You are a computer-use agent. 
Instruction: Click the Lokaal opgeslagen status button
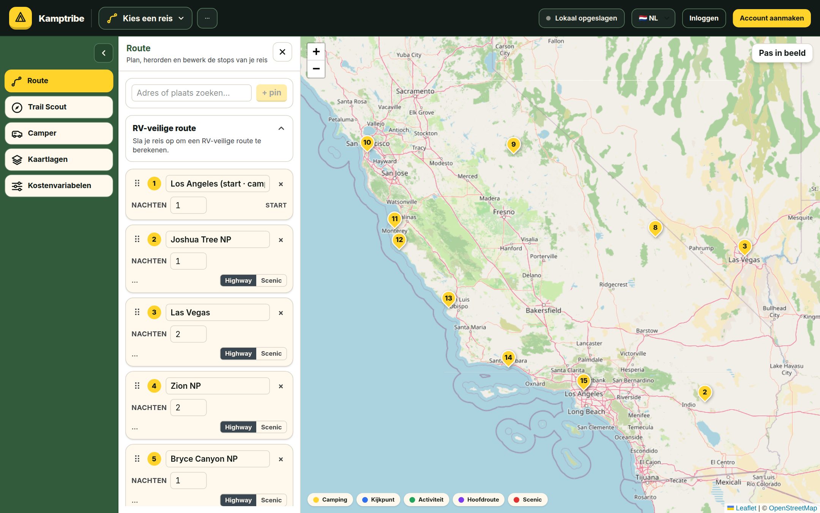point(581,18)
